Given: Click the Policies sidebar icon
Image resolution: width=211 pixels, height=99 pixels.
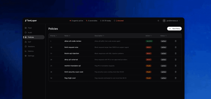Looking at the screenshot, I should click(25, 37).
